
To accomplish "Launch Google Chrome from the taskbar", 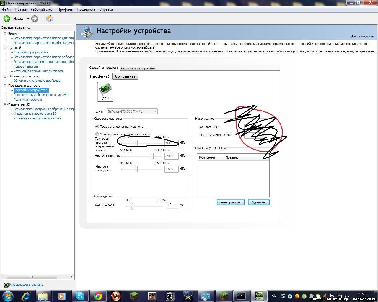I will tap(98, 296).
